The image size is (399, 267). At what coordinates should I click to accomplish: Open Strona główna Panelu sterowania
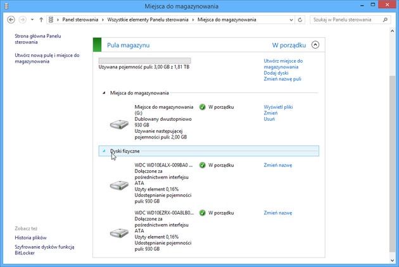[37, 39]
